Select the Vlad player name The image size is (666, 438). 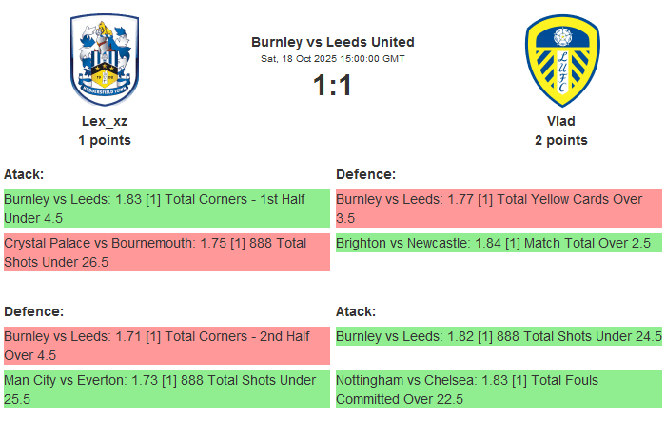tap(561, 121)
